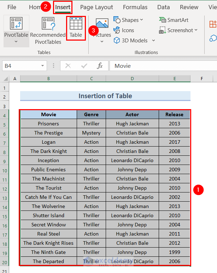Select column B header
Image resolution: width=217 pixels, height=273 pixels.
pyautogui.click(x=48, y=79)
